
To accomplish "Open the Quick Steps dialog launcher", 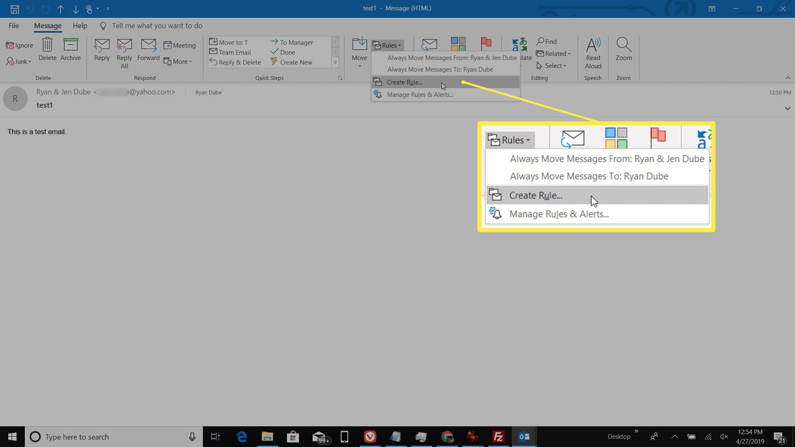I will (340, 78).
